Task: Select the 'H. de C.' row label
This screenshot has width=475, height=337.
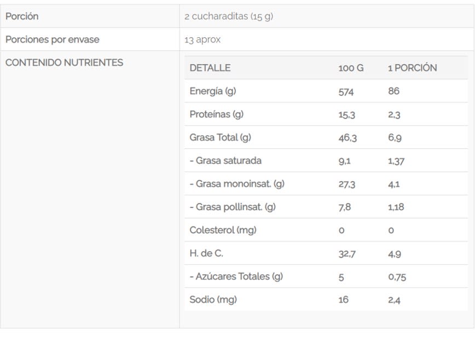Action: (206, 253)
